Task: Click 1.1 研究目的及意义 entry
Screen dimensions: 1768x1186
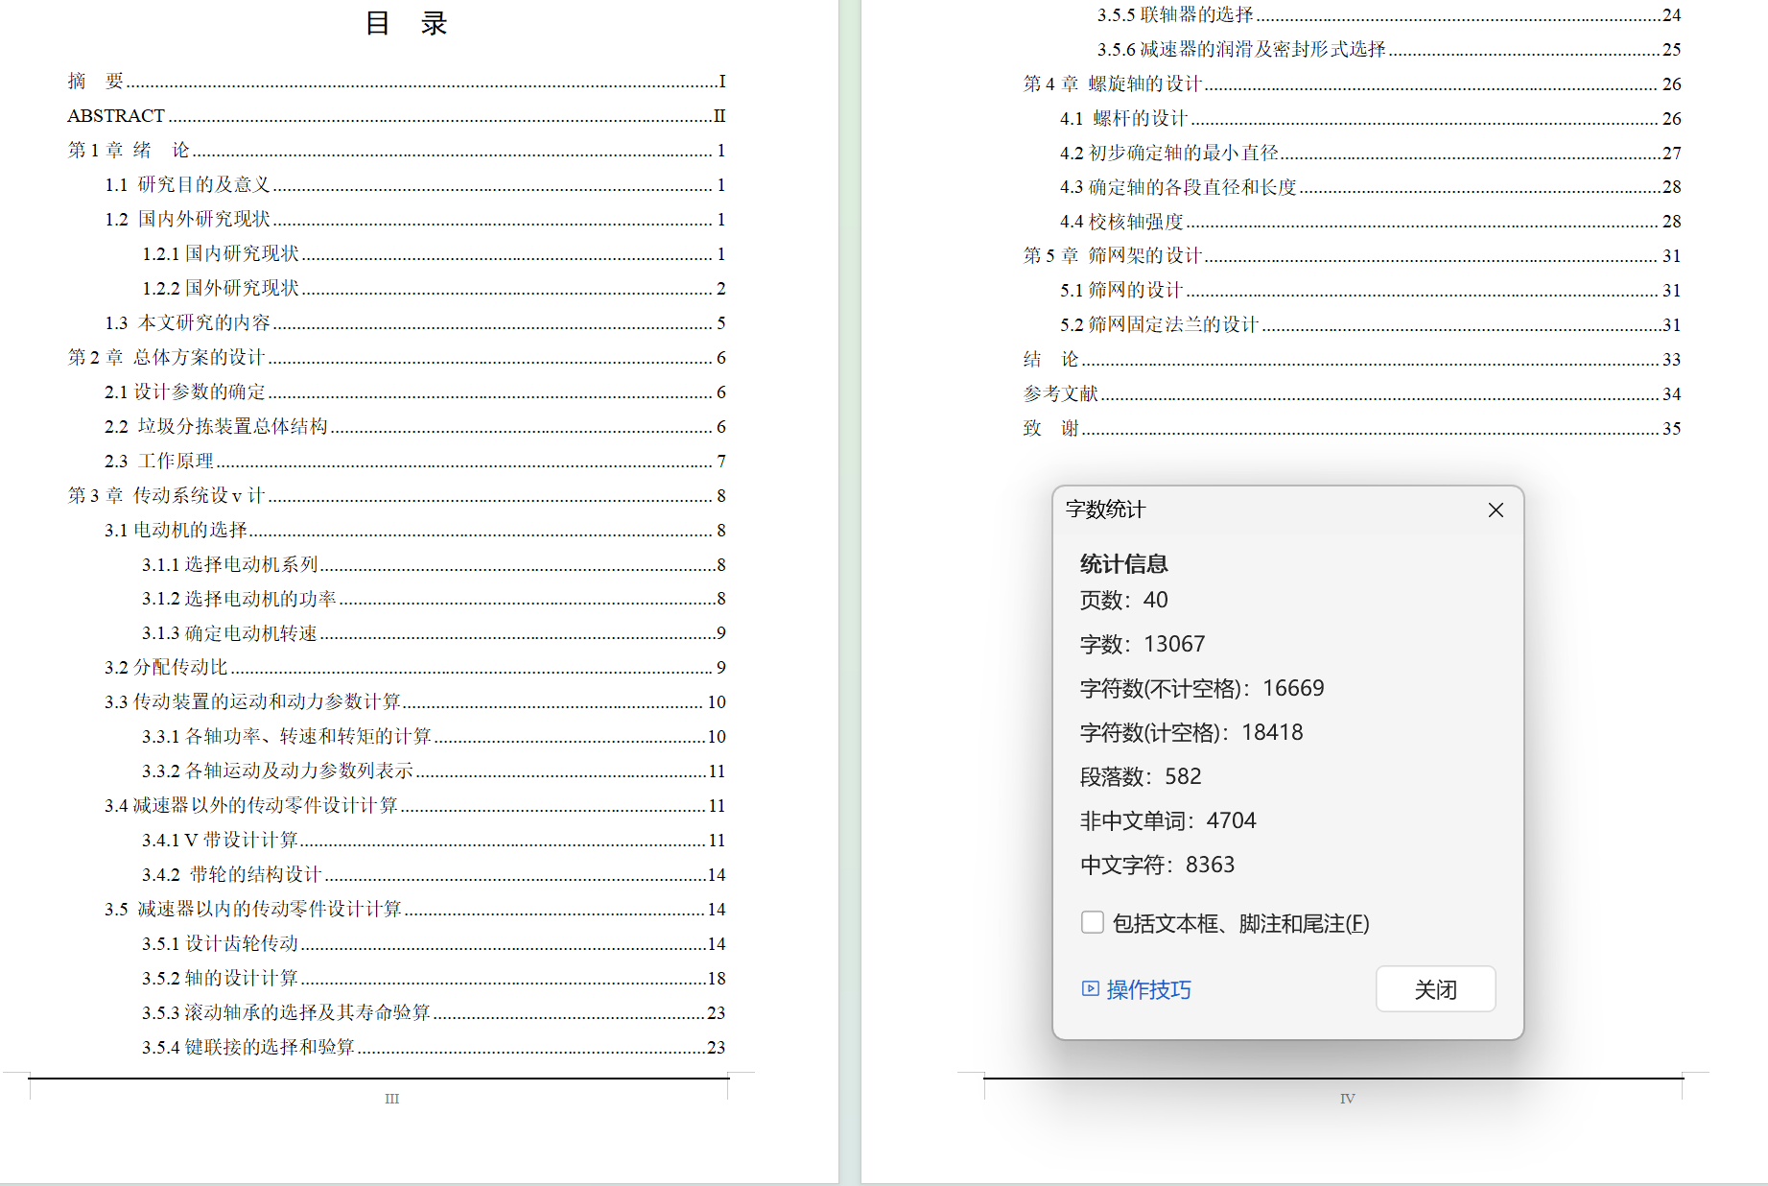Action: 414,185
